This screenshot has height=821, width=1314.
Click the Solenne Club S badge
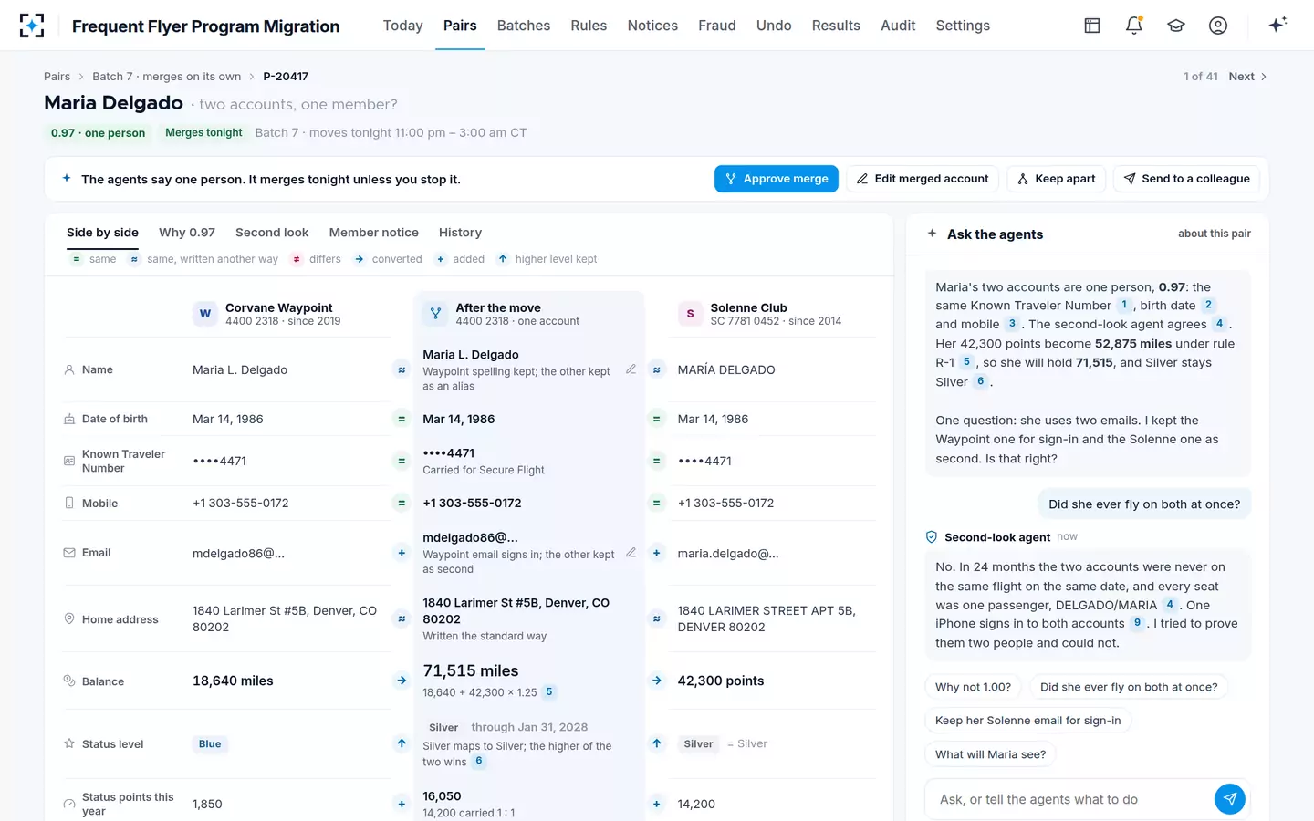point(690,314)
